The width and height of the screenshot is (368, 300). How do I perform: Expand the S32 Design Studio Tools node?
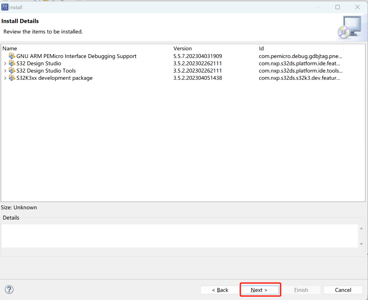5,71
